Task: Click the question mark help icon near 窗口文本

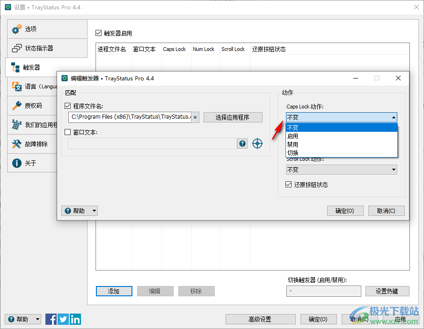Action: click(x=242, y=143)
